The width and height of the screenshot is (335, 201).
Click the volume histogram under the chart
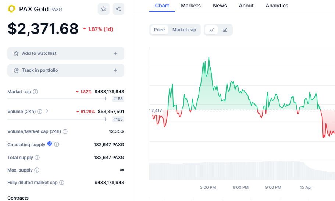point(242,171)
